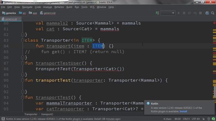
Task: Click the mammals2 variable on line 80
Action: (57, 23)
